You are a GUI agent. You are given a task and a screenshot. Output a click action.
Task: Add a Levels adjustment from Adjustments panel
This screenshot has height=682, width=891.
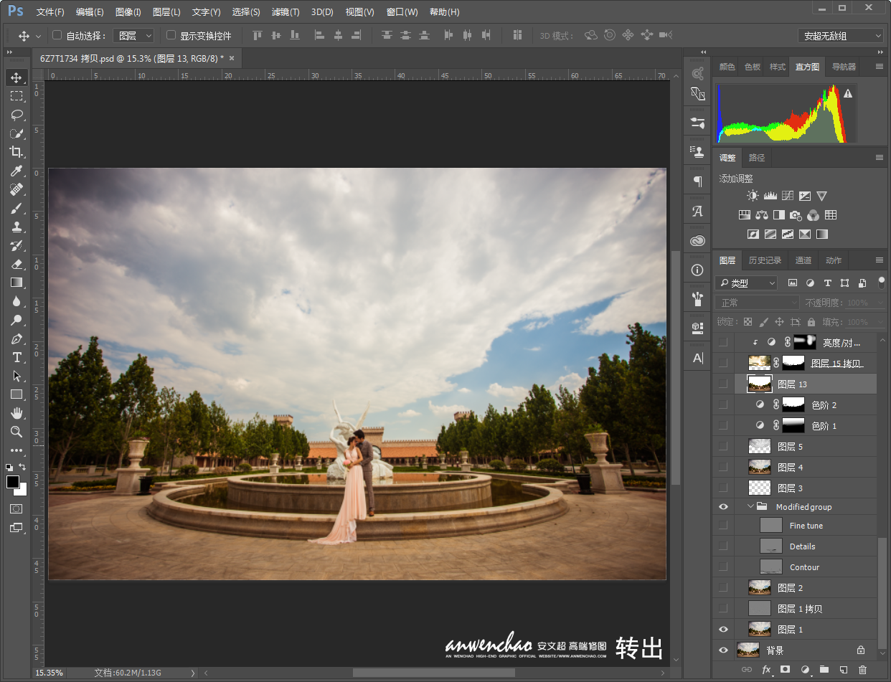point(770,196)
